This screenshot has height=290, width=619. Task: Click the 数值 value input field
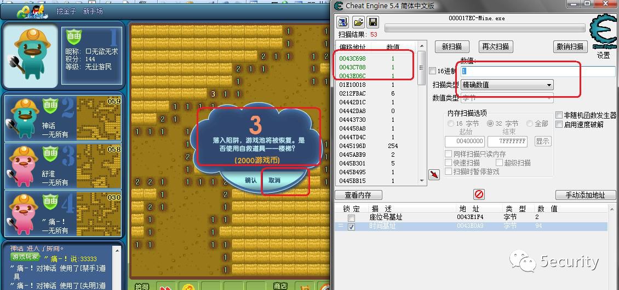(538, 71)
